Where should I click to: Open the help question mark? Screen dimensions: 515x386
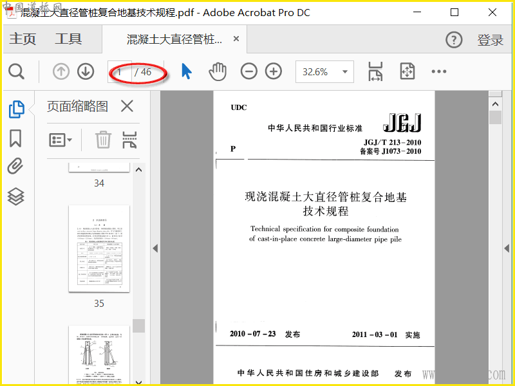pyautogui.click(x=454, y=40)
